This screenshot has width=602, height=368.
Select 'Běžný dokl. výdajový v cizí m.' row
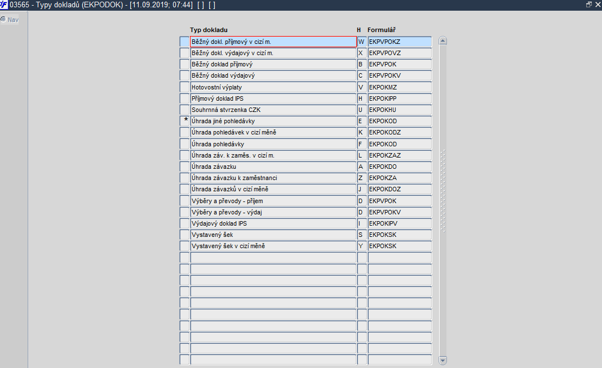(x=273, y=53)
